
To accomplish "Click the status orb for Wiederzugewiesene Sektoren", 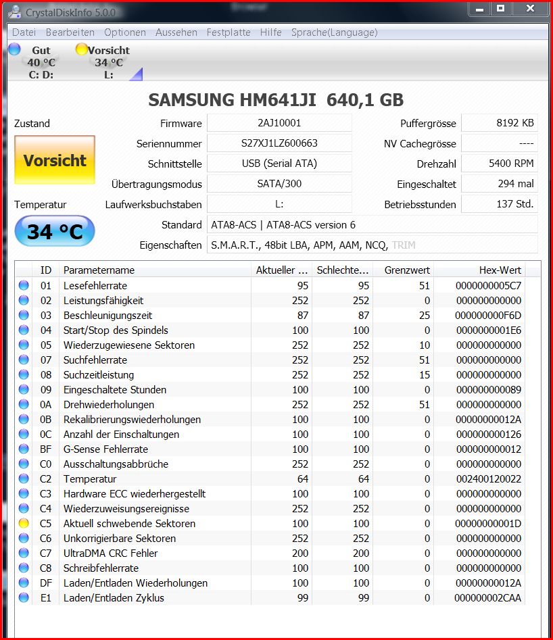I will (x=24, y=345).
